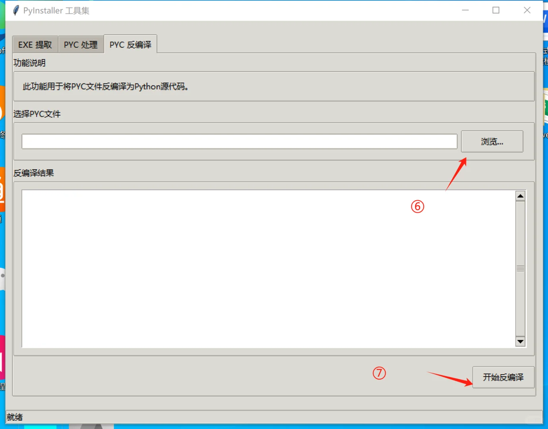Viewport: 548px width, 429px height.
Task: Click inside the PYC file path field
Action: [x=238, y=141]
